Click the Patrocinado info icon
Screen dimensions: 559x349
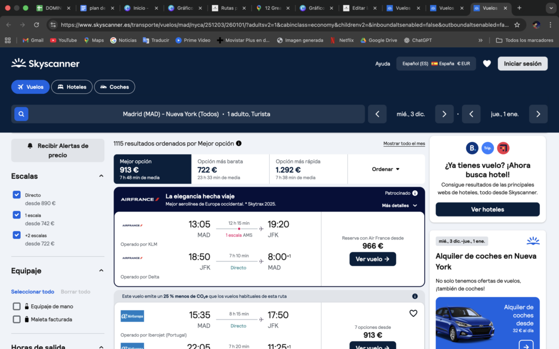[x=415, y=193]
